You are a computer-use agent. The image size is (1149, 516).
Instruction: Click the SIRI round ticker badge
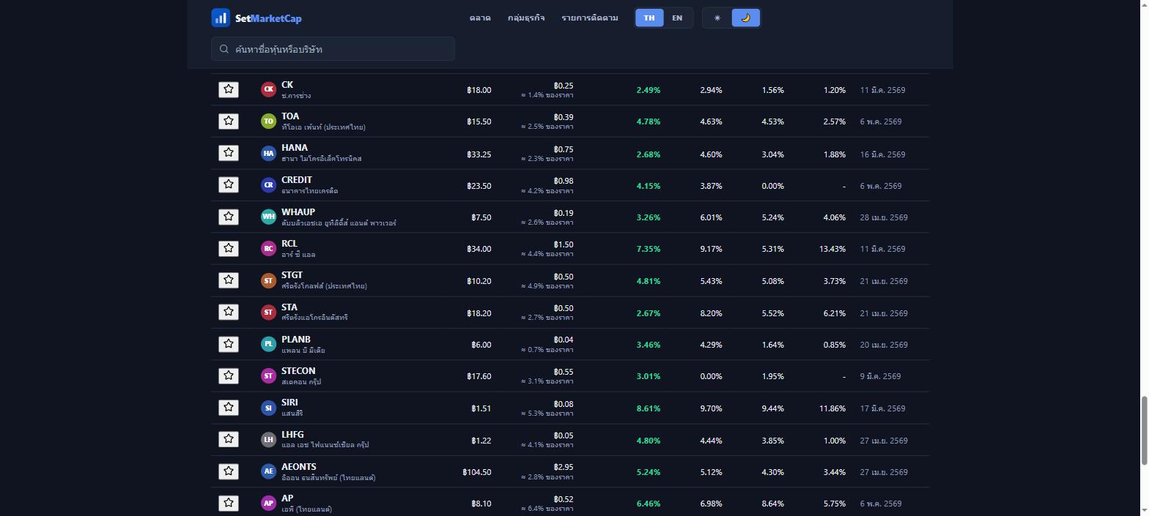click(x=269, y=408)
